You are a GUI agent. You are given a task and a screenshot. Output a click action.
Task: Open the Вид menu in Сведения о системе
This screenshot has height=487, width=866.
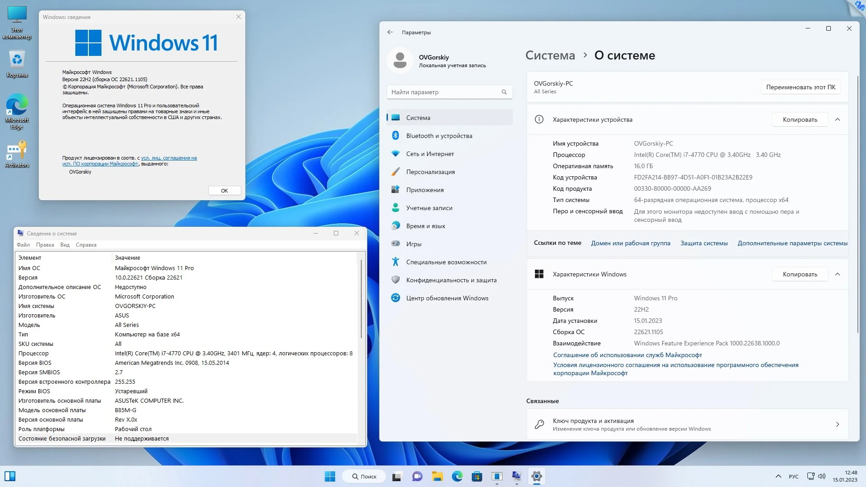pos(65,245)
